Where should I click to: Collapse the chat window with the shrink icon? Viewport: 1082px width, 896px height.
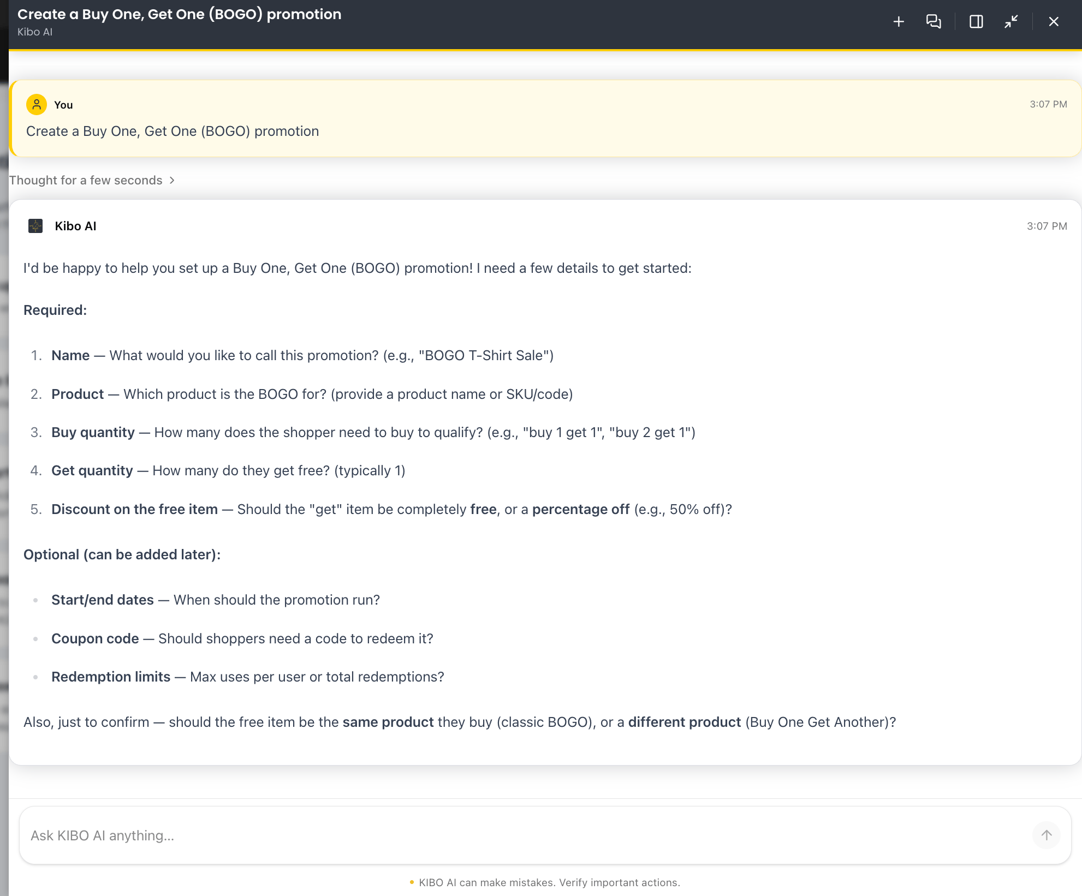[x=1011, y=22]
